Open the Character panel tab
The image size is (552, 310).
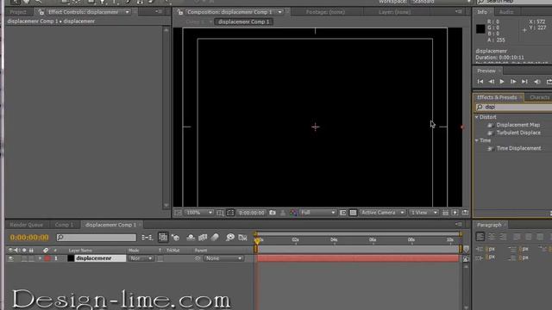539,97
